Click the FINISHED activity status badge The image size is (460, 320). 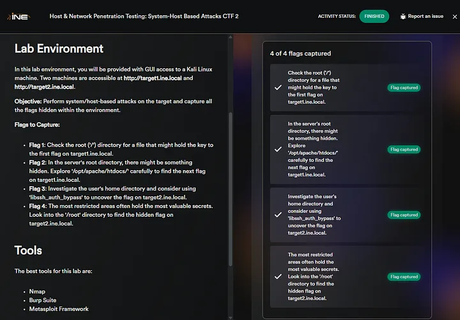coord(374,17)
